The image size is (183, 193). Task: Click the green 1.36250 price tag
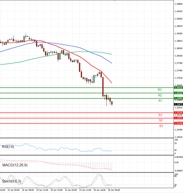pos(178,93)
